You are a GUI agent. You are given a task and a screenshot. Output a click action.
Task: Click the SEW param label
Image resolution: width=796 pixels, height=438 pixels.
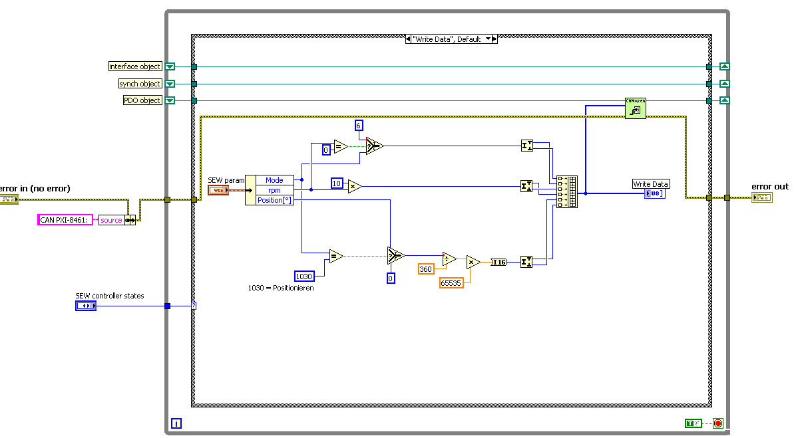coord(226,180)
